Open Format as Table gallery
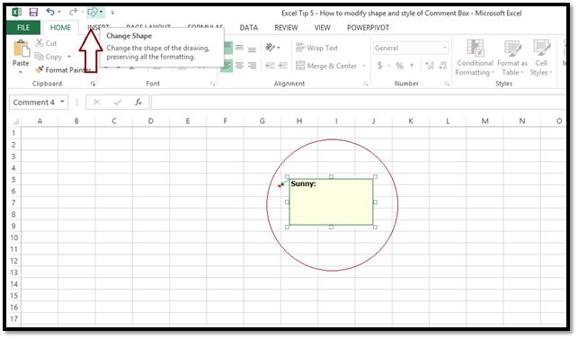The width and height of the screenshot is (578, 339). click(512, 58)
